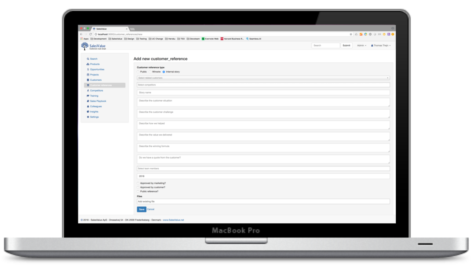
Task: Expand the Admin dropdown menu
Action: point(361,45)
